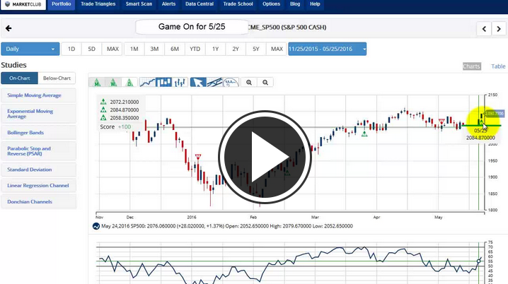Select 6M time range
Image resolution: width=508 pixels, height=284 pixels.
(x=175, y=49)
